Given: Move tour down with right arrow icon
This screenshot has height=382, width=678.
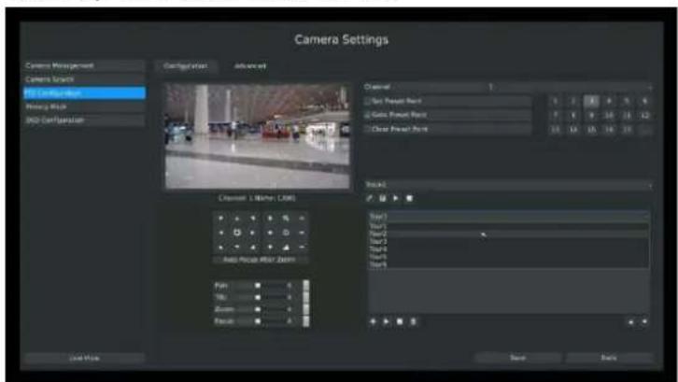Looking at the screenshot, I should pyautogui.click(x=644, y=322).
